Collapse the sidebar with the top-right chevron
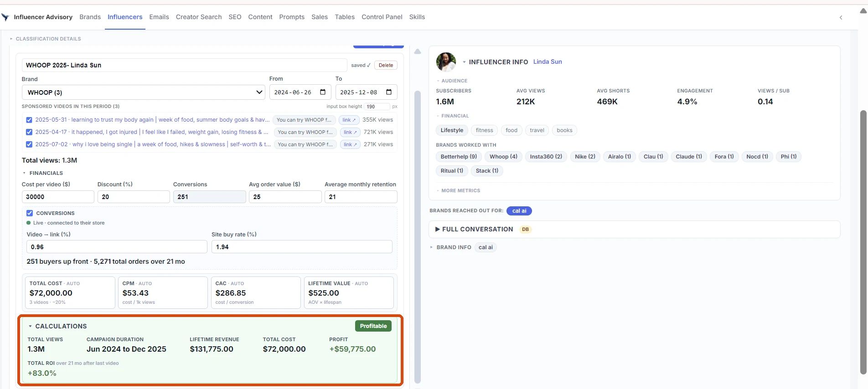This screenshot has width=868, height=389. (x=841, y=17)
